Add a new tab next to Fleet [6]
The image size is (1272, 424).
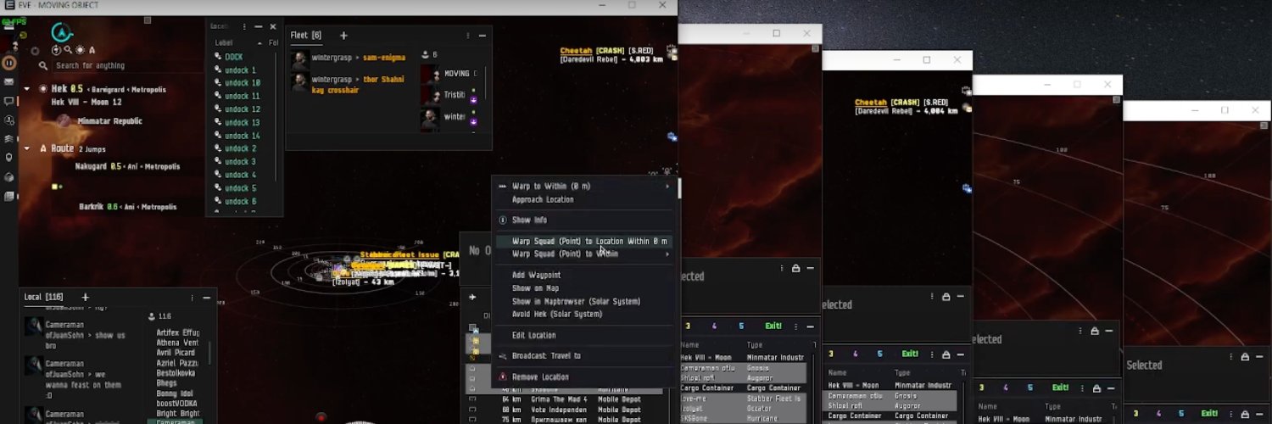(x=343, y=36)
